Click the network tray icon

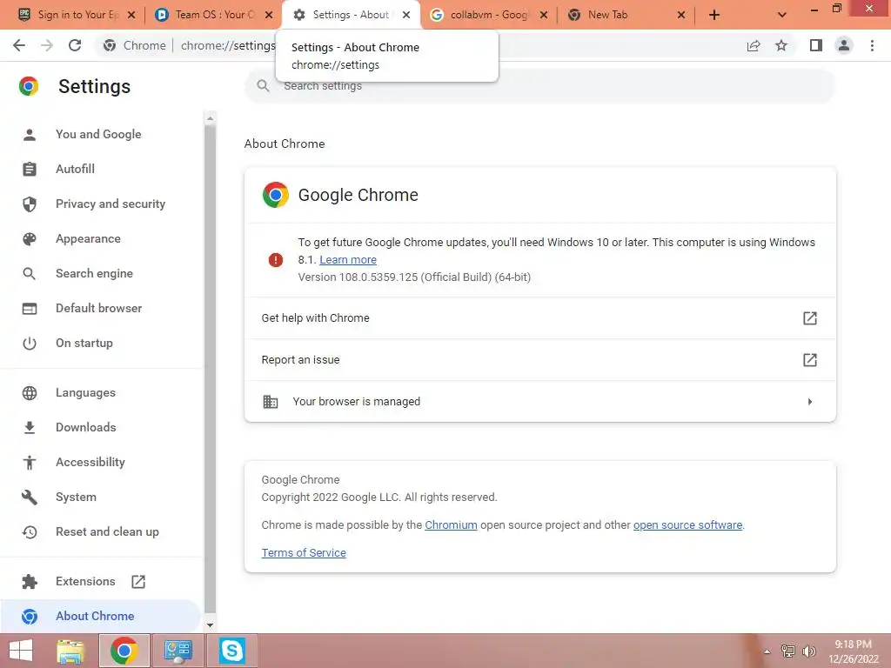tap(788, 651)
